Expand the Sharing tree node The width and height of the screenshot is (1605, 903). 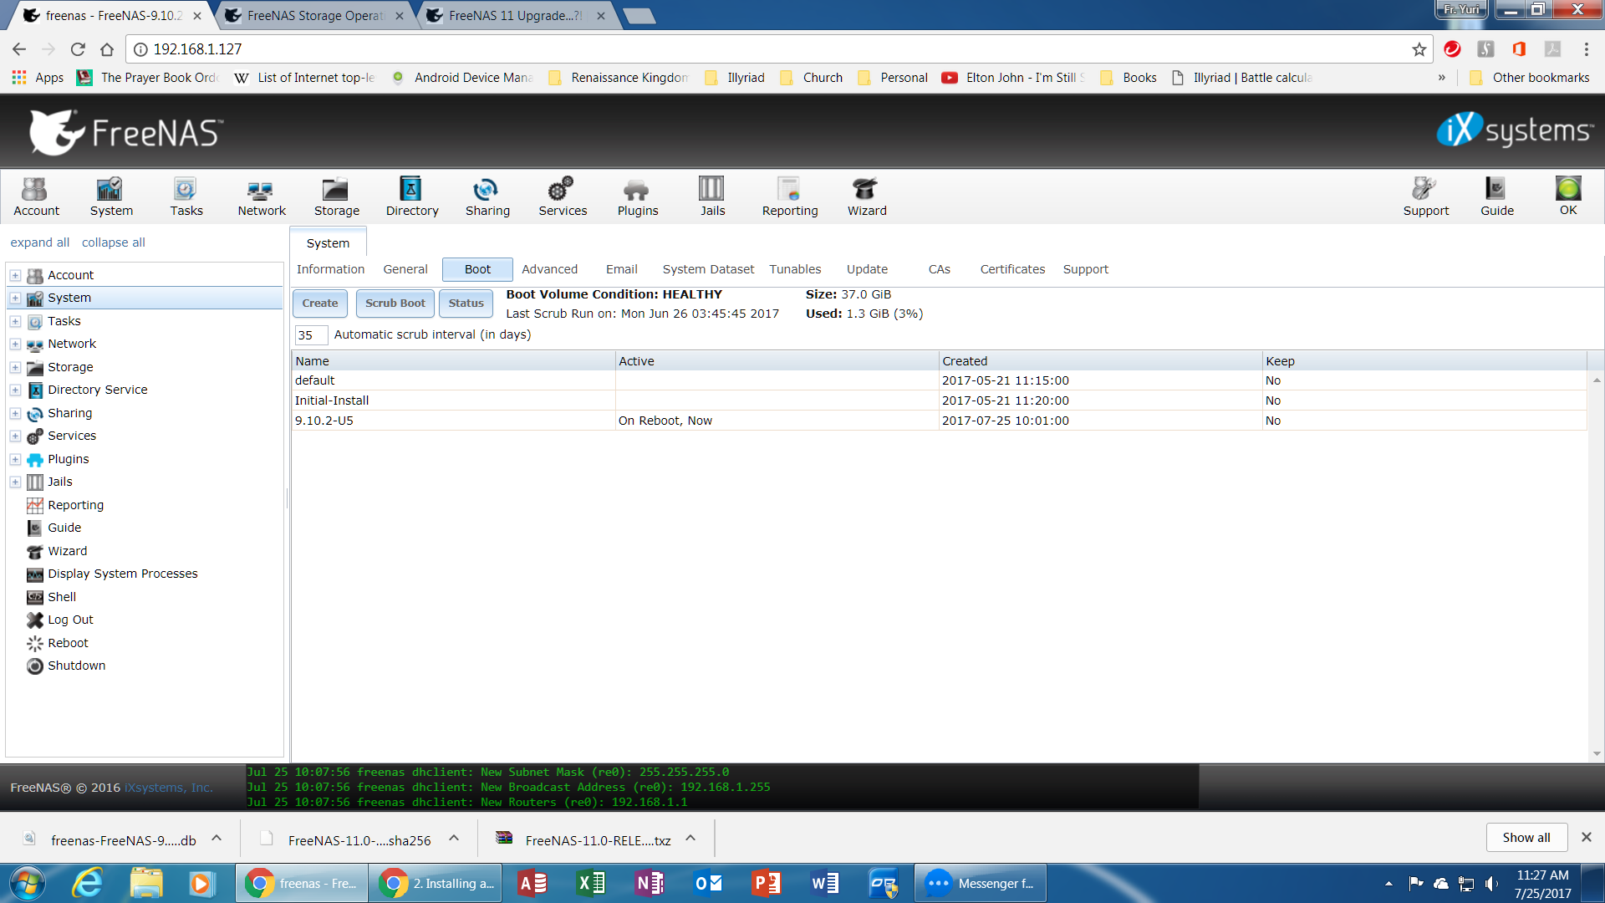click(x=15, y=413)
